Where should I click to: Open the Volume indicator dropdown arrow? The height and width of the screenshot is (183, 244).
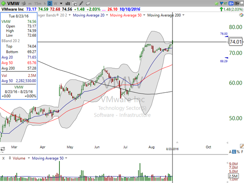pyautogui.click(x=29, y=158)
